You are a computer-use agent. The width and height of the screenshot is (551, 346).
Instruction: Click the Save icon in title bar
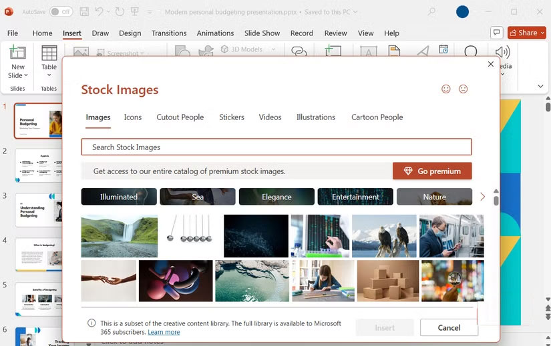[84, 12]
